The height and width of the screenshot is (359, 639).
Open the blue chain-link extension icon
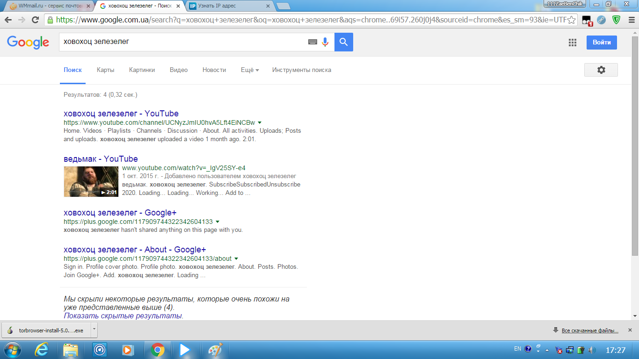click(x=602, y=20)
